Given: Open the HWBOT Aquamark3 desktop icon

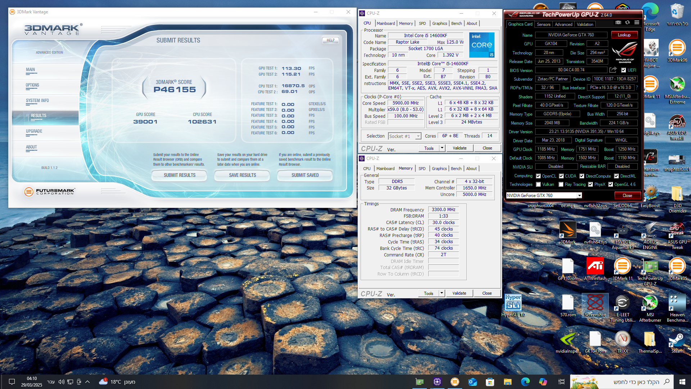Looking at the screenshot, I should pos(623,236).
